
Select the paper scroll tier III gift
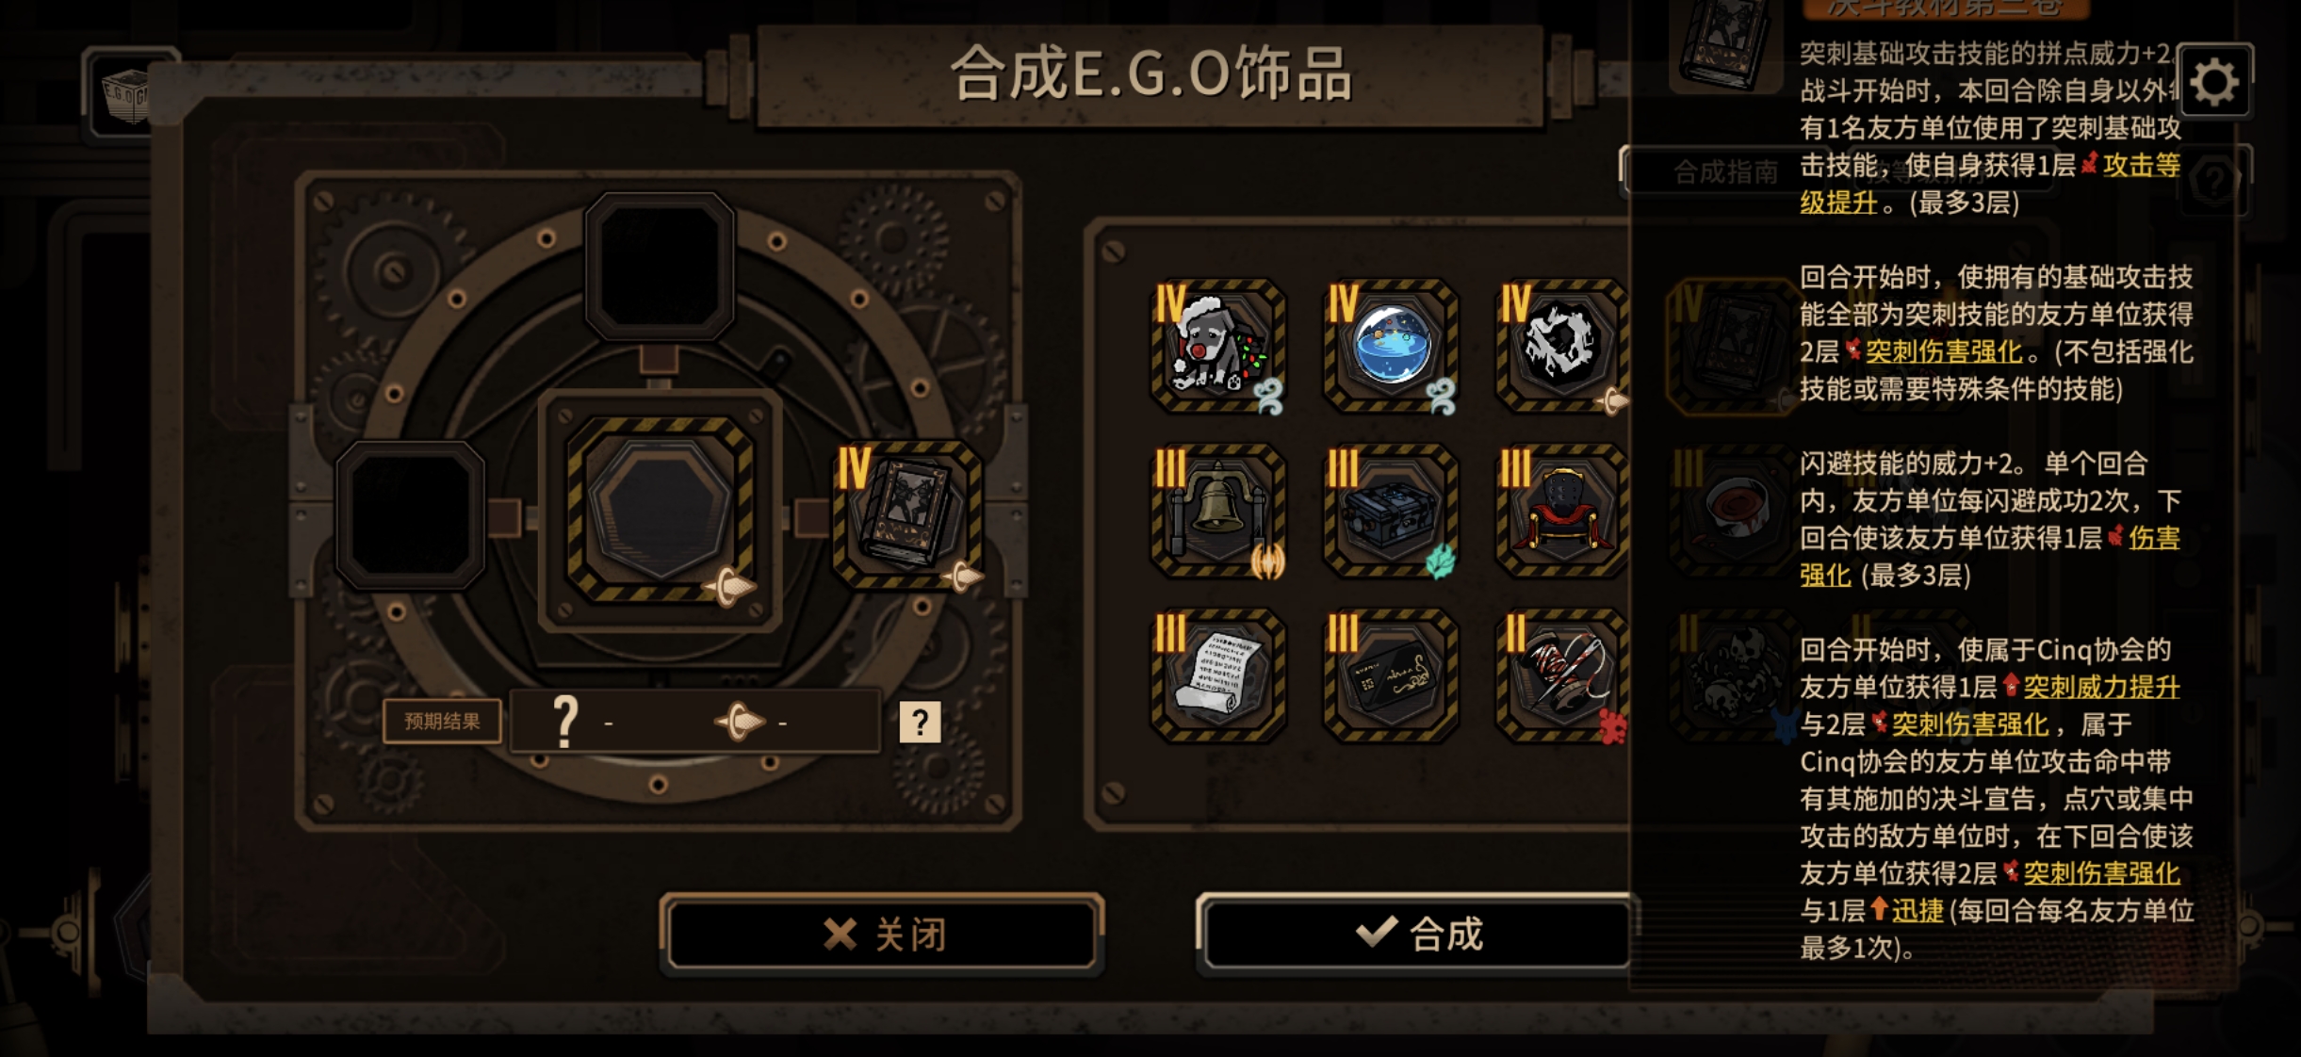point(1217,675)
